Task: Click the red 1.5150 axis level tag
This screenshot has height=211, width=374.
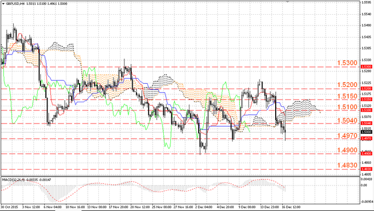Action: (366, 100)
